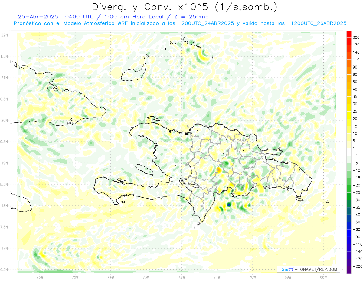Click the positive 110 color scale value

[x=356, y=60]
